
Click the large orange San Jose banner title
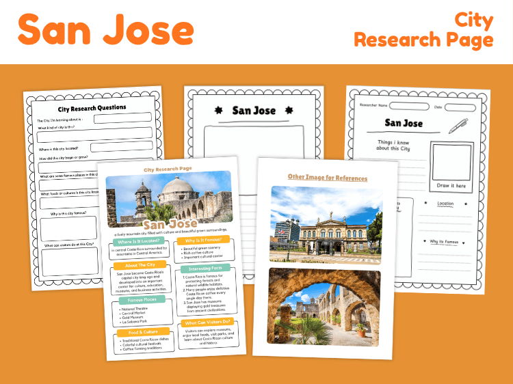tap(106, 29)
